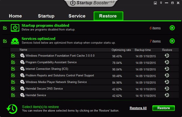
Task: Expand the Startup programs disabled section
Action: [172, 28]
